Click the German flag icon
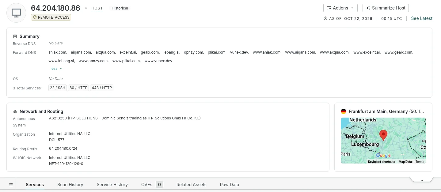441x192 pixels. pyautogui.click(x=344, y=111)
